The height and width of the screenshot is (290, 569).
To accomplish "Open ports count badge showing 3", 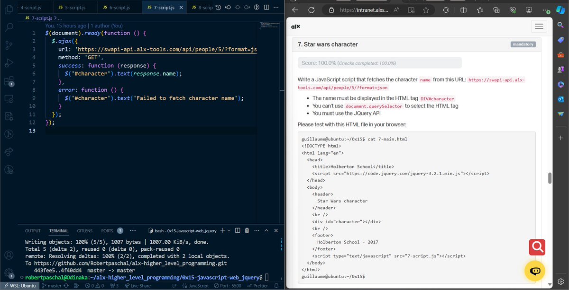I will [120, 231].
